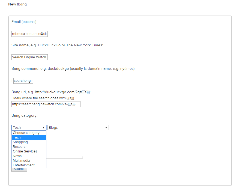The width and height of the screenshot is (236, 189).
Task: Click the 'New !bang' heading text
Action: coord(17,4)
